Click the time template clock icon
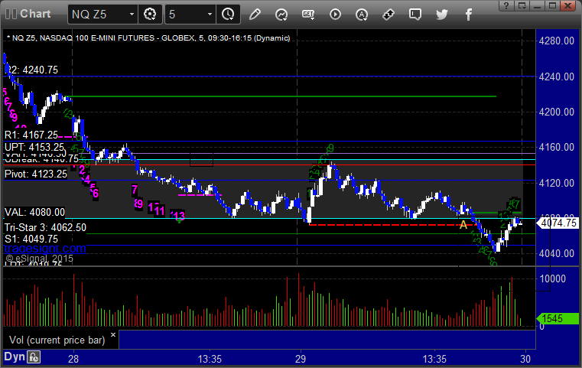 pyautogui.click(x=227, y=14)
